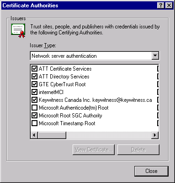
Task: Select the ATT Directory Services row text
Action: [64, 77]
